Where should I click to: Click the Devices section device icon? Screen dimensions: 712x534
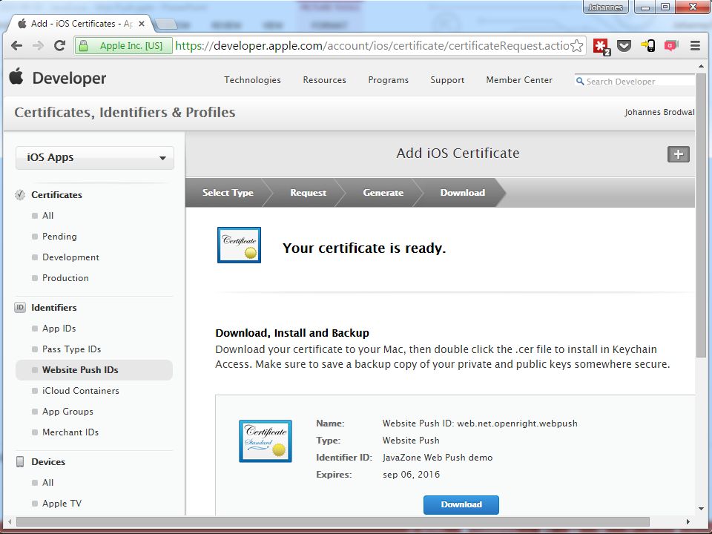[20, 462]
